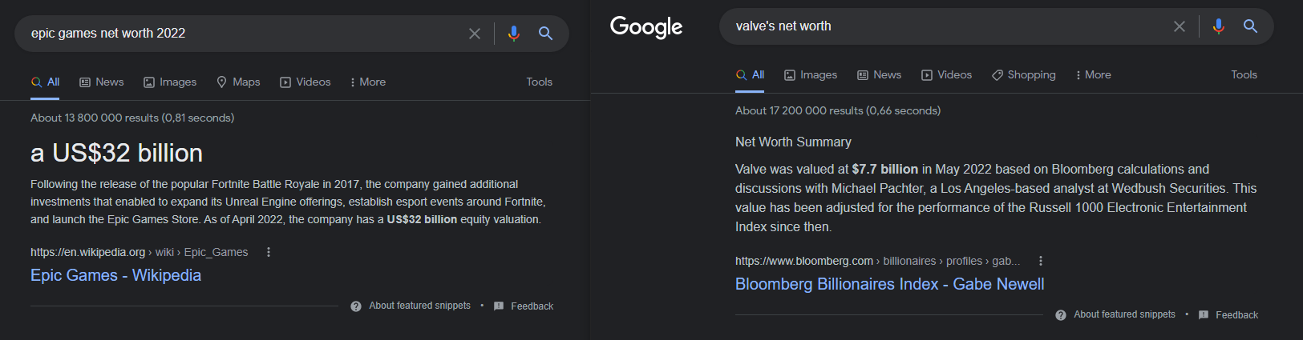The width and height of the screenshot is (1303, 340).
Task: Start voice search in left search bar
Action: tap(513, 34)
